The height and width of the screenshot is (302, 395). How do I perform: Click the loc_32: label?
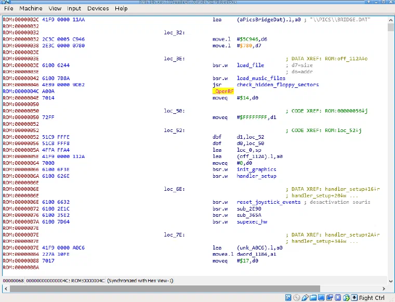pyautogui.click(x=174, y=33)
